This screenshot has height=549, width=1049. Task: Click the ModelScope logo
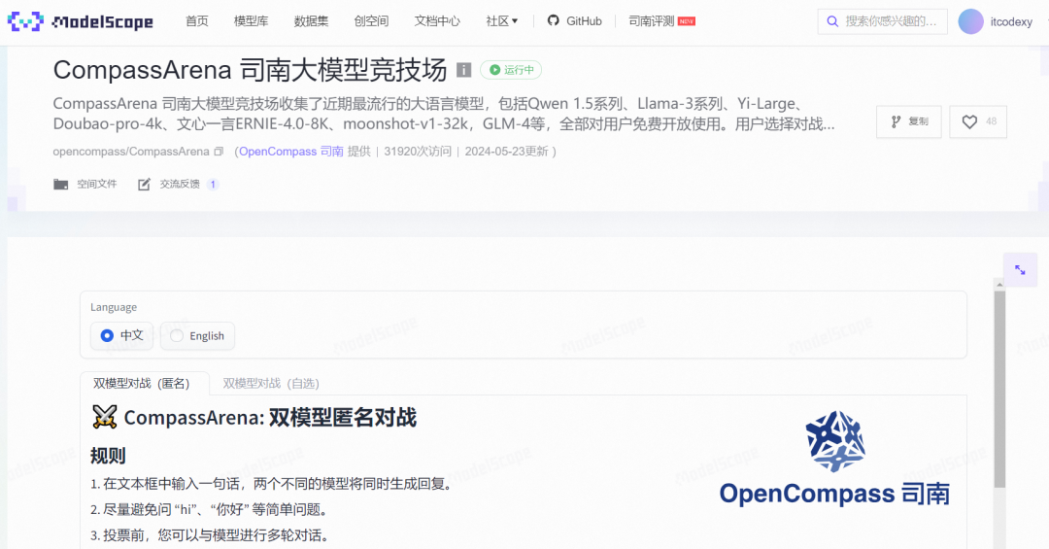[x=81, y=21]
